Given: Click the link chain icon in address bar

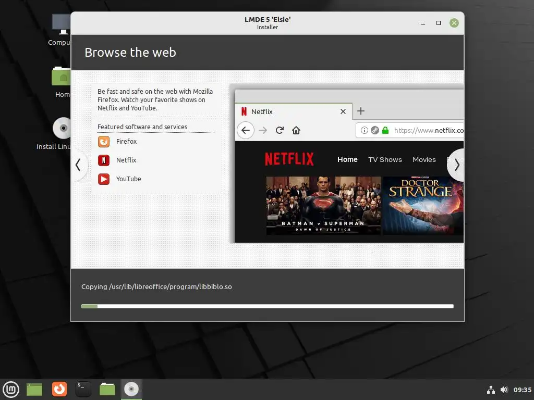Looking at the screenshot, I should pos(375,130).
